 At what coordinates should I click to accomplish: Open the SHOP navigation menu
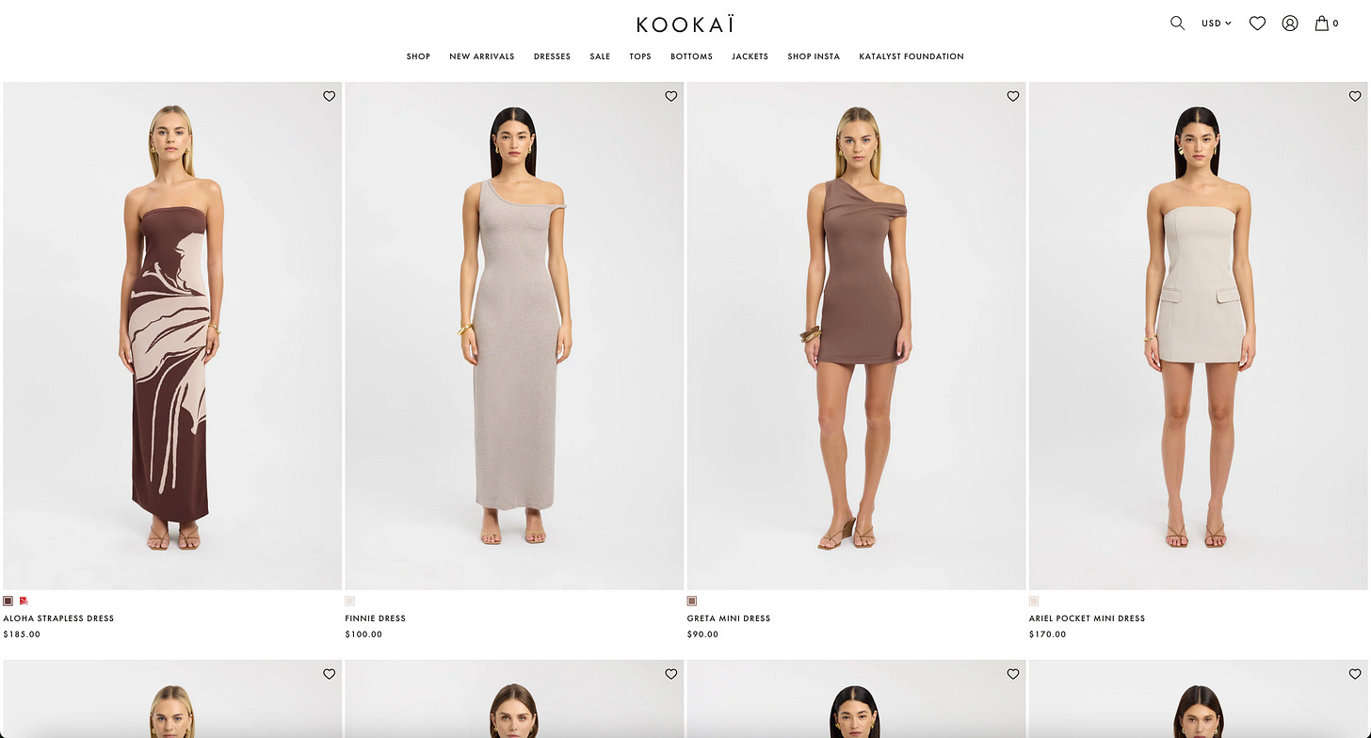418,56
